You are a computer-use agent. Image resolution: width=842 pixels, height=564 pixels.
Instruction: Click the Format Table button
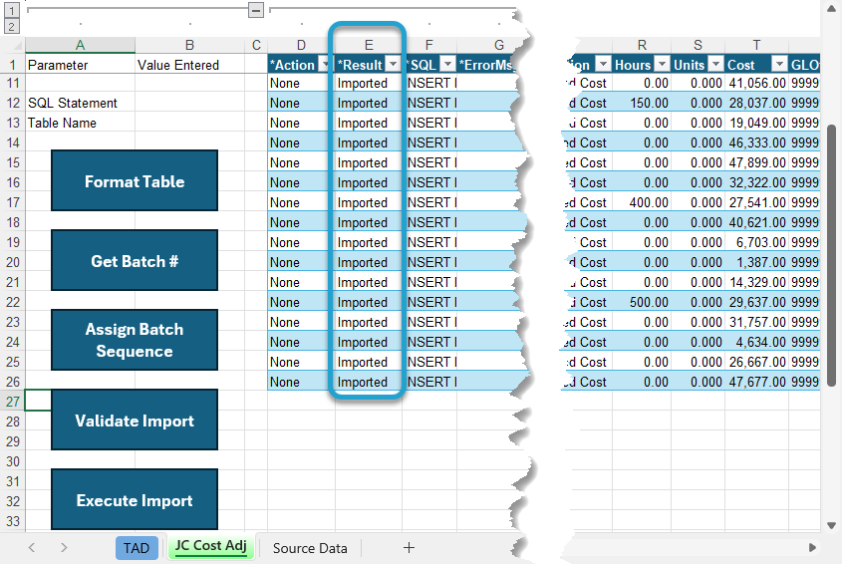[135, 180]
